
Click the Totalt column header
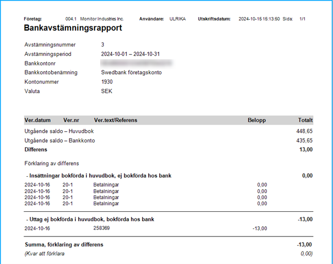[x=305, y=120]
